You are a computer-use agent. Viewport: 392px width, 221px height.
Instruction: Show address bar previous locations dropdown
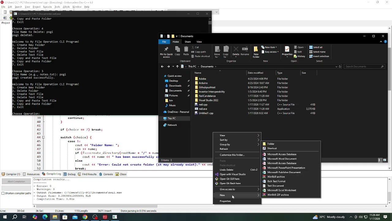click(337, 67)
